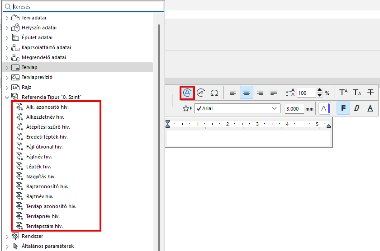Select Alk. azonosító hiv. autotext
380x251 pixels.
[47, 107]
